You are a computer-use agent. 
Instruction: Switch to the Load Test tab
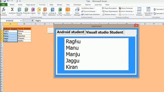(98, 5)
